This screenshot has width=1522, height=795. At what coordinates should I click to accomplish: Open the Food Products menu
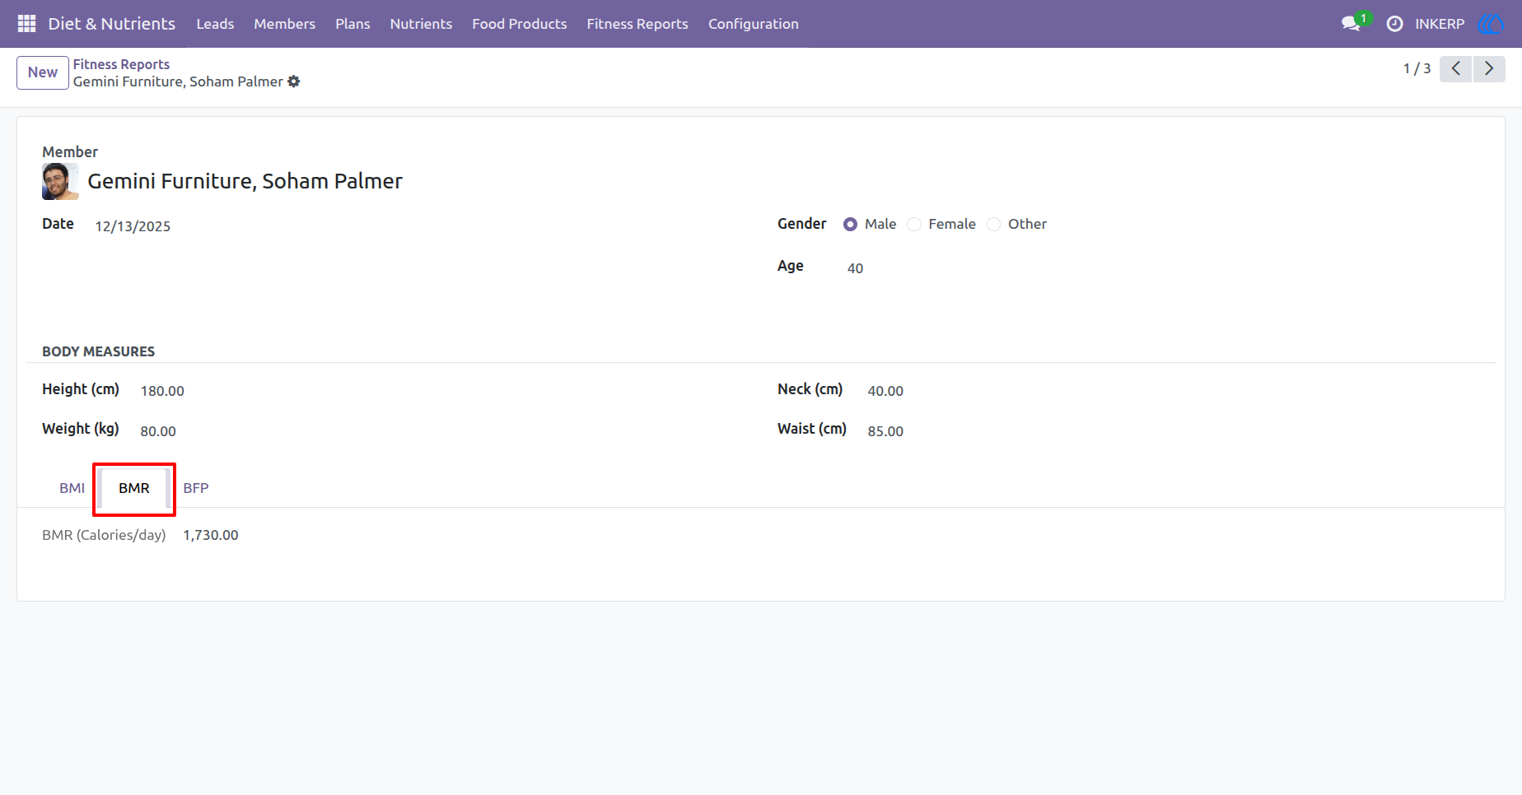pyautogui.click(x=520, y=24)
